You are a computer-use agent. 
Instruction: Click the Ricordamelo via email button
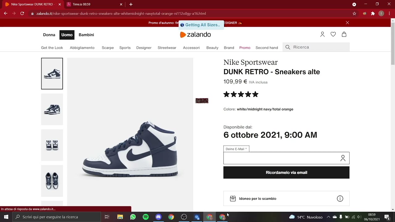click(x=286, y=173)
